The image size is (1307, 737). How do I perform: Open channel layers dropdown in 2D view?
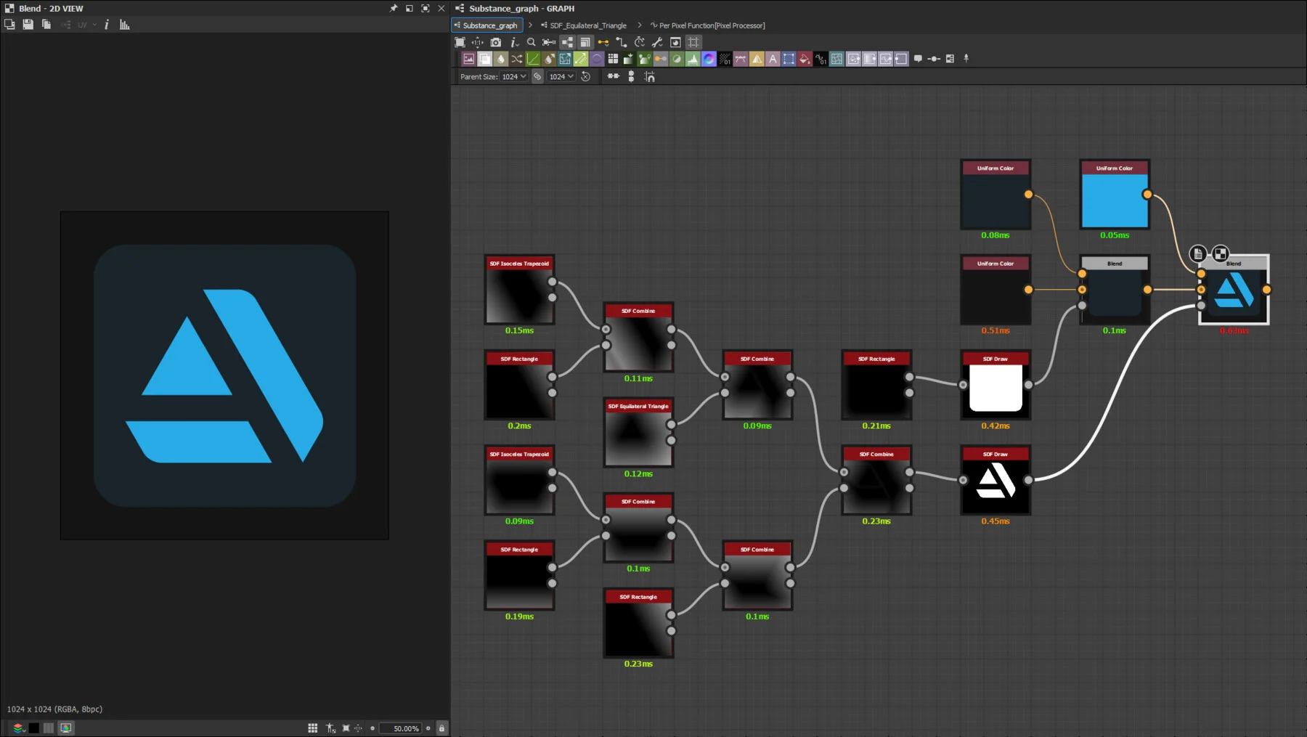click(x=19, y=728)
